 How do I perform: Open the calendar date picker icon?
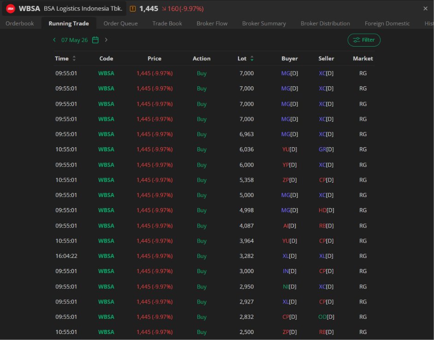tap(95, 40)
